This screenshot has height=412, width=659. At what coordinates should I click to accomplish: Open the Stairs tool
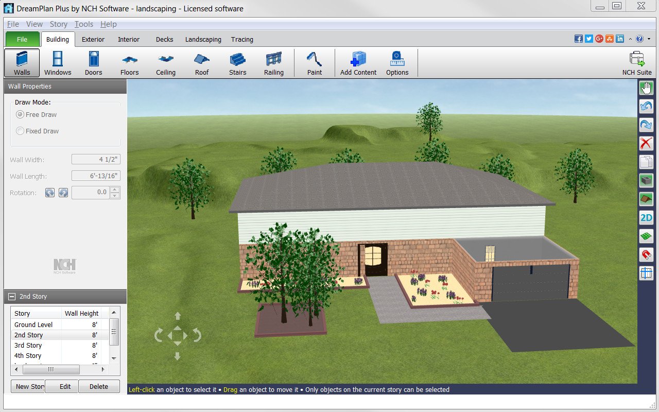(x=237, y=62)
